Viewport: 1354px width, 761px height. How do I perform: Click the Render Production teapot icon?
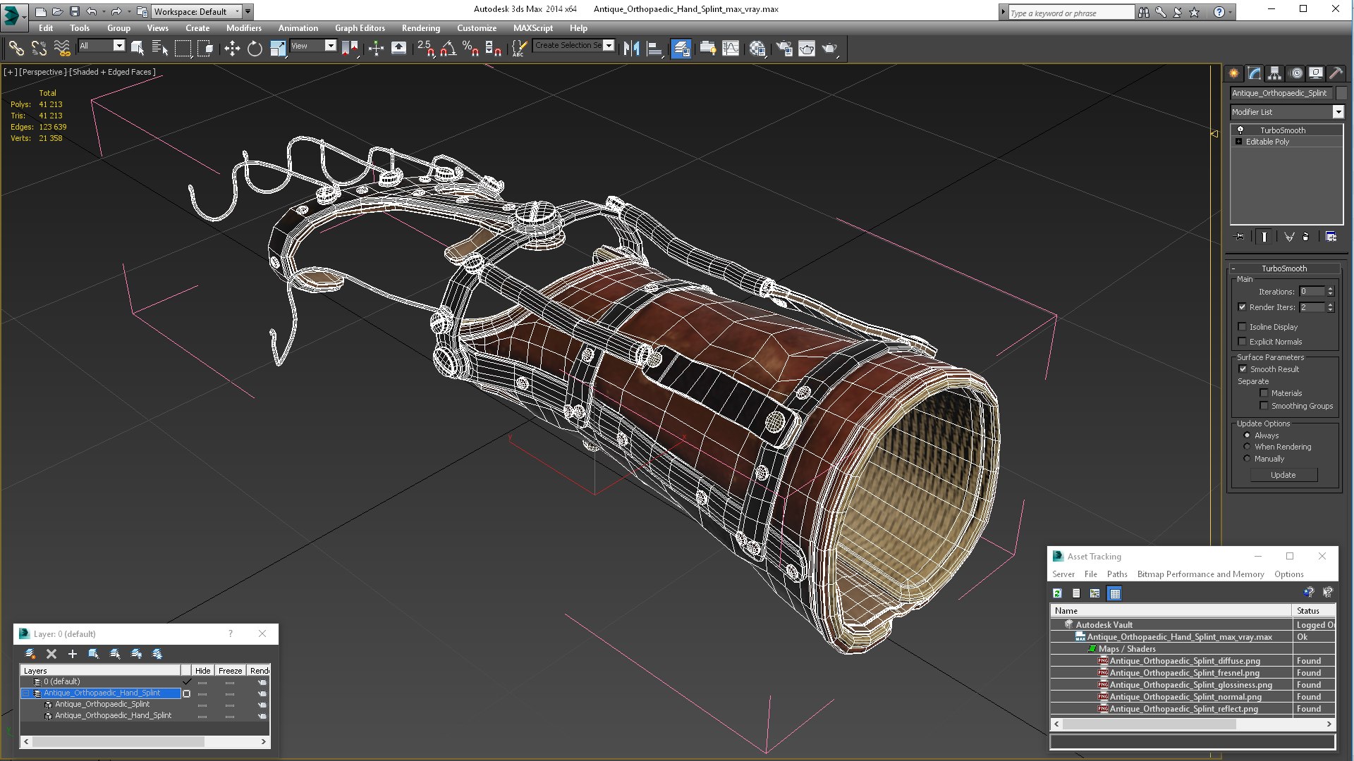pyautogui.click(x=830, y=48)
